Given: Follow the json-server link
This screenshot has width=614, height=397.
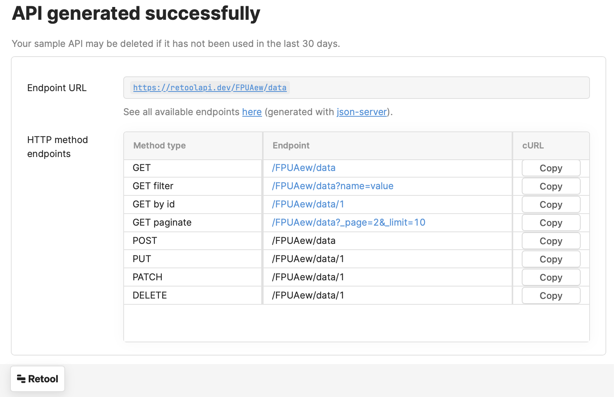Looking at the screenshot, I should pos(362,112).
